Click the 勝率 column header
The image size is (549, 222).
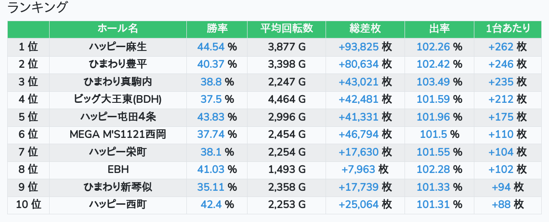click(x=217, y=29)
